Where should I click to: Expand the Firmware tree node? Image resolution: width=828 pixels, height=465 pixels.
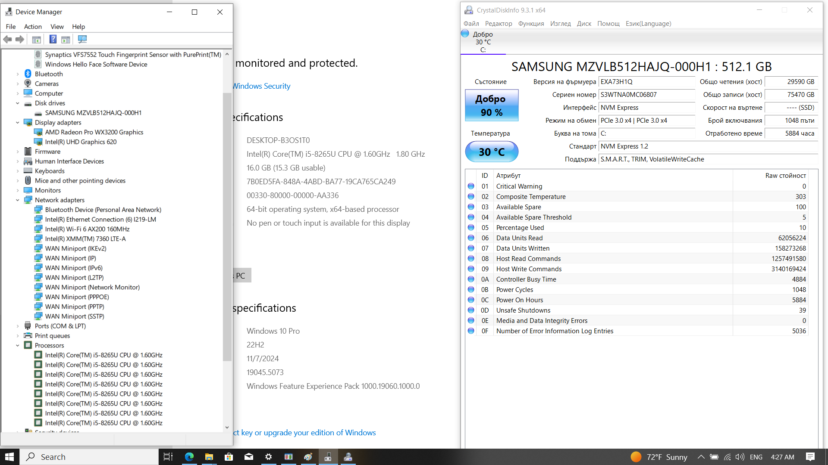18,152
